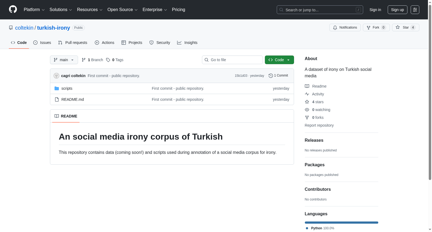Viewport: 432px width, 232px height.
Task: Focus the Go to file input
Action: pyautogui.click(x=232, y=60)
